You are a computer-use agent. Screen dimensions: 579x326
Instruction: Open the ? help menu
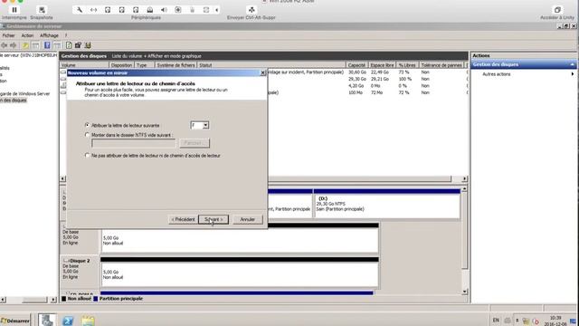point(66,35)
